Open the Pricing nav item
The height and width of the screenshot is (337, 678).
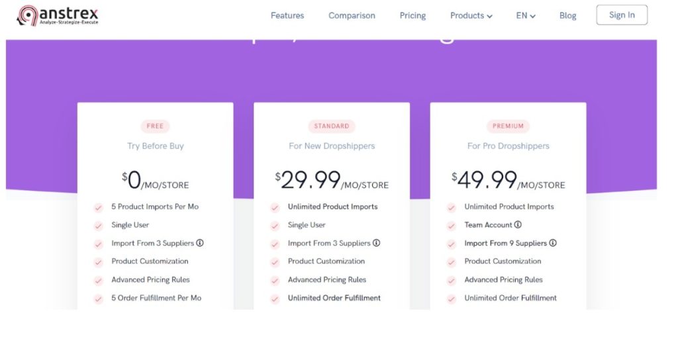click(x=412, y=16)
